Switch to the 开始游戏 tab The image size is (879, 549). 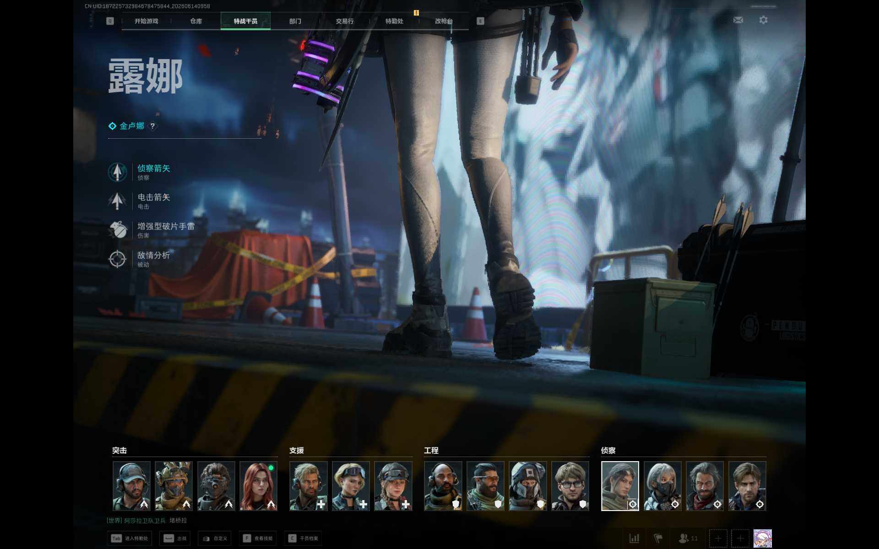(146, 21)
